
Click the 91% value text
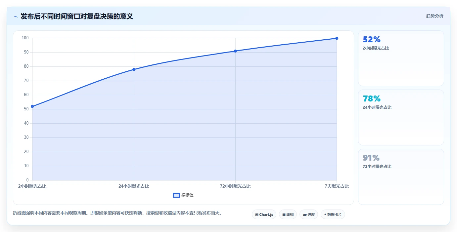click(x=371, y=158)
